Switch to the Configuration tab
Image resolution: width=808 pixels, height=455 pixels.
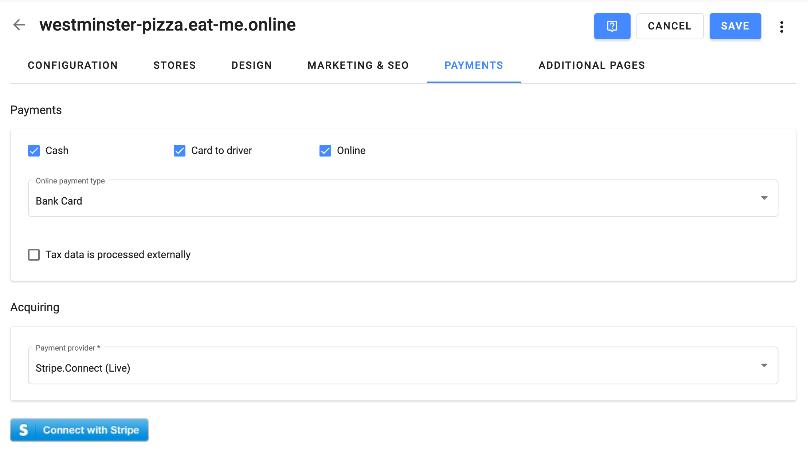tap(73, 66)
